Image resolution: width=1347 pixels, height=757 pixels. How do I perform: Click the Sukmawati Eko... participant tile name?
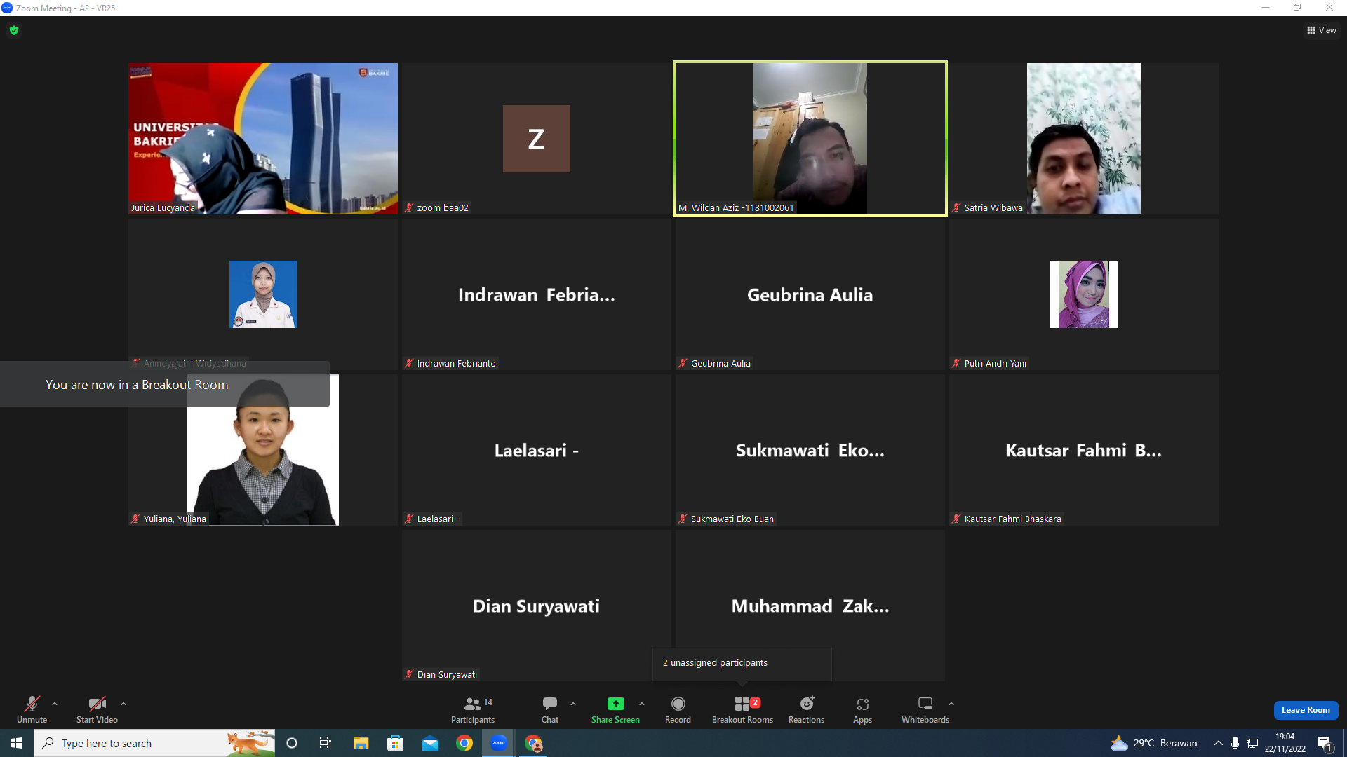[810, 451]
